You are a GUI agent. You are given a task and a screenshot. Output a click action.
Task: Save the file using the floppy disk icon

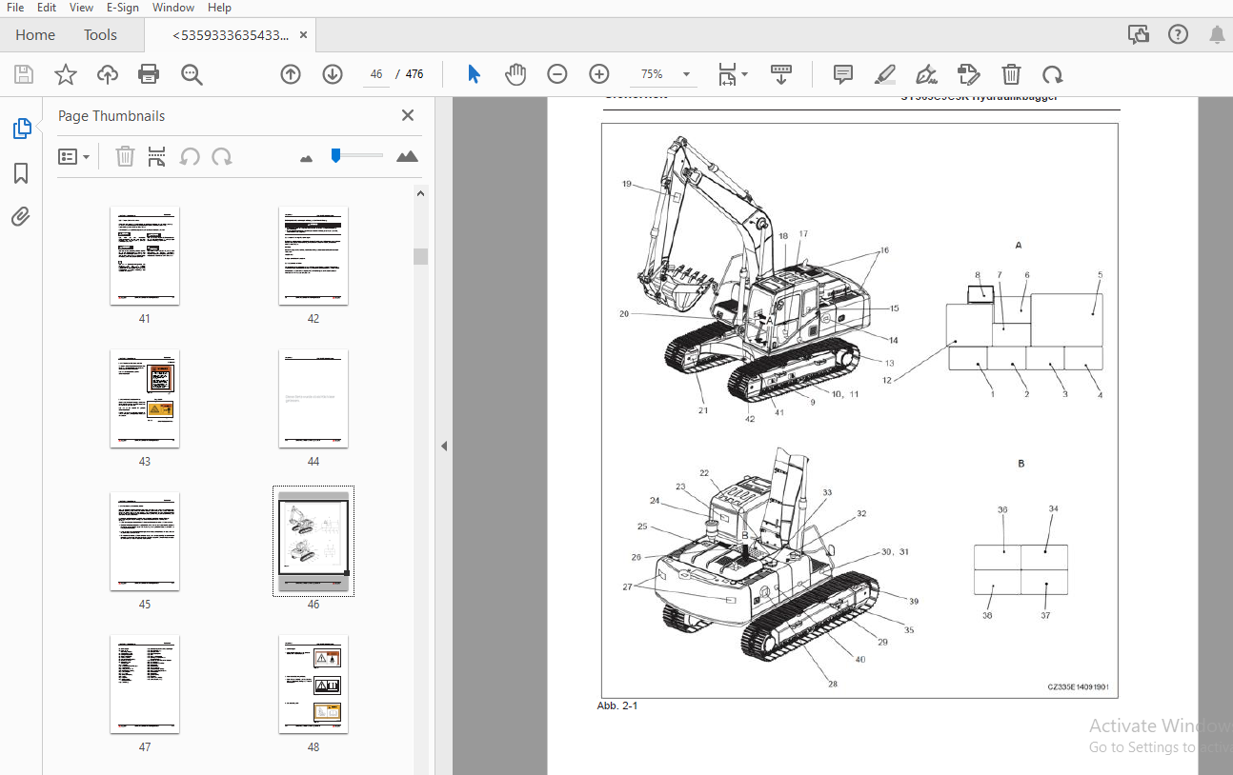pyautogui.click(x=24, y=74)
